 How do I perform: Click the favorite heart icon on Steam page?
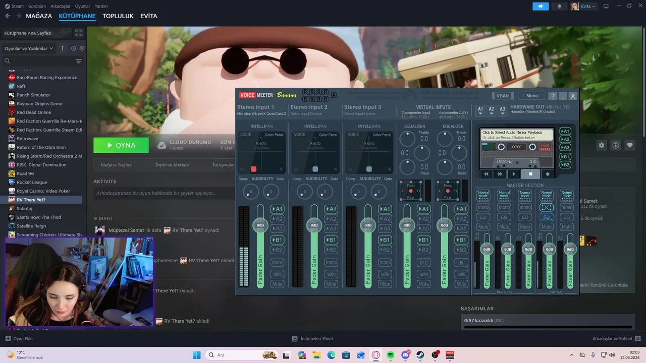click(x=630, y=145)
